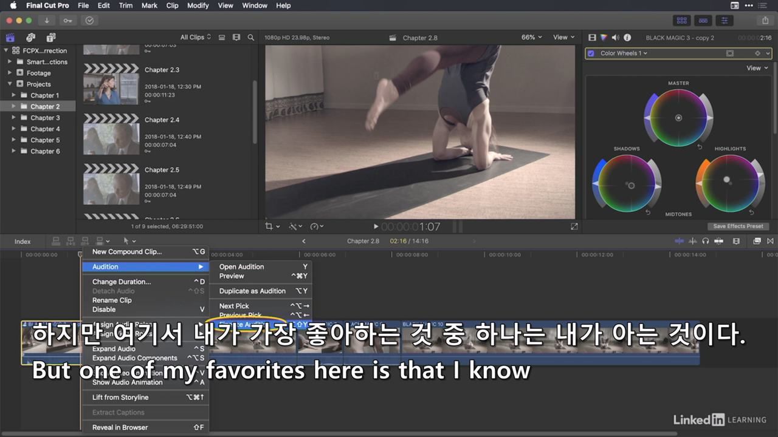The image size is (778, 437).
Task: Click the Save Effects Preset button
Action: tap(738, 226)
